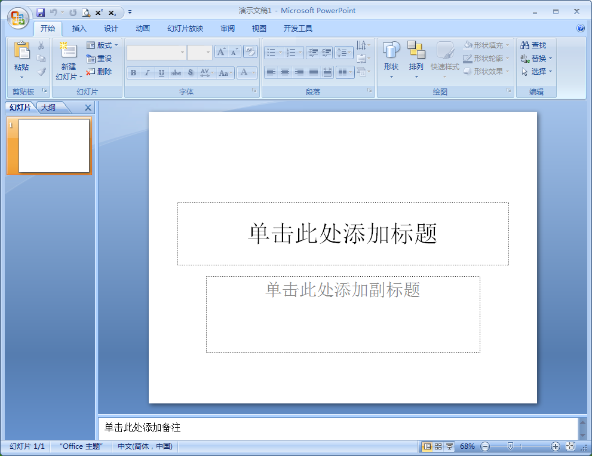Open the 新建幻灯片 dropdown arrow
This screenshot has width=592, height=456.
(x=81, y=77)
